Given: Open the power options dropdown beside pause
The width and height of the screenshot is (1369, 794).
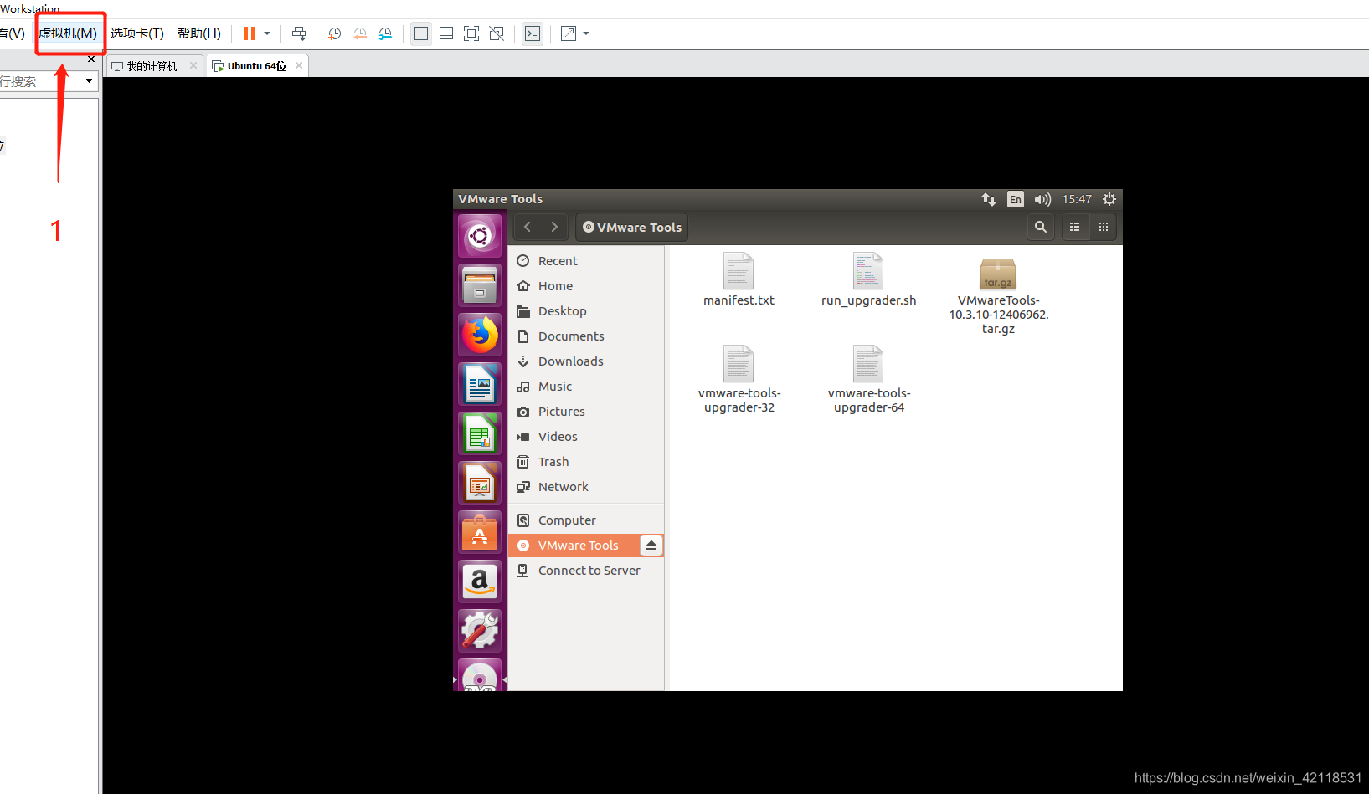Looking at the screenshot, I should (x=267, y=33).
